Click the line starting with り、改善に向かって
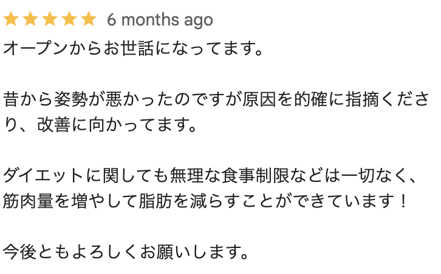 (x=100, y=125)
